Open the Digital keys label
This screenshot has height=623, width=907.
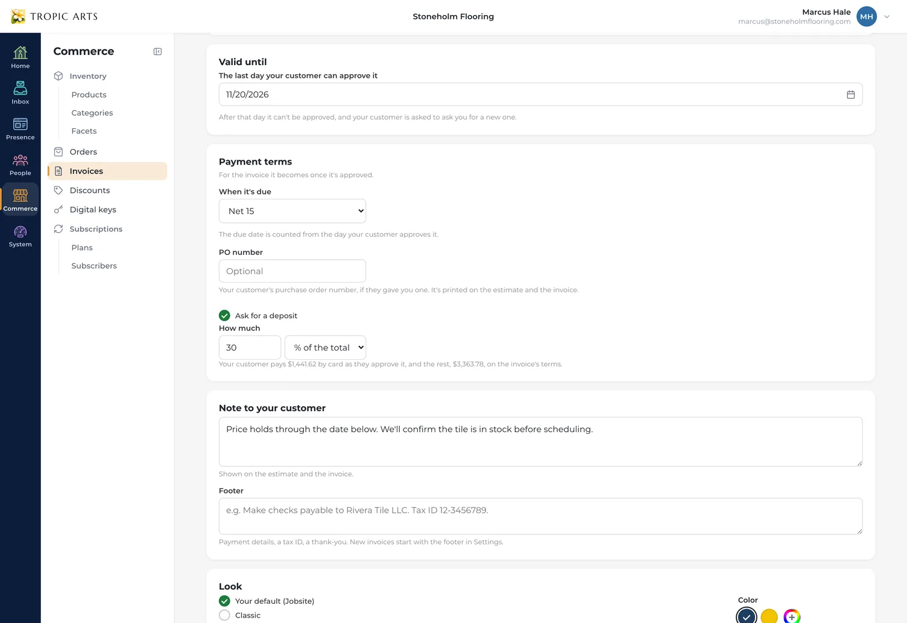click(93, 210)
